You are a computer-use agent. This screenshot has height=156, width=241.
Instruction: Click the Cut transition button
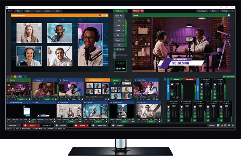[119, 21]
